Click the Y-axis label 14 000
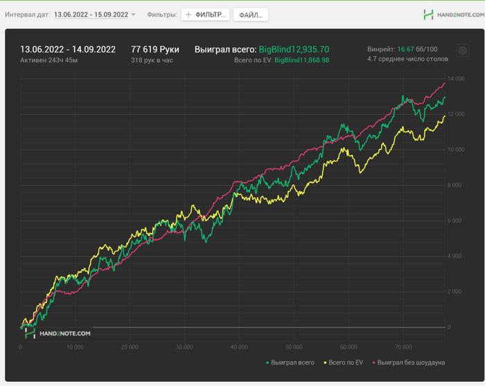This screenshot has height=386, width=485. coord(456,79)
